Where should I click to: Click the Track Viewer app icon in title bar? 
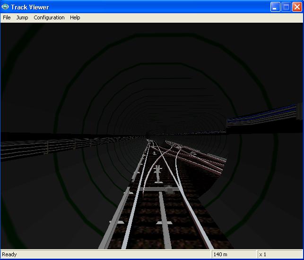(5, 7)
